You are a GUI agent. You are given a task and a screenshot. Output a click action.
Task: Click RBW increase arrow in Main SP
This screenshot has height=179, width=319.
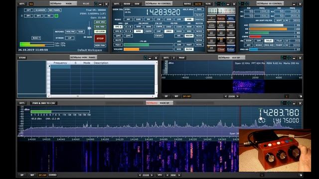point(179,175)
